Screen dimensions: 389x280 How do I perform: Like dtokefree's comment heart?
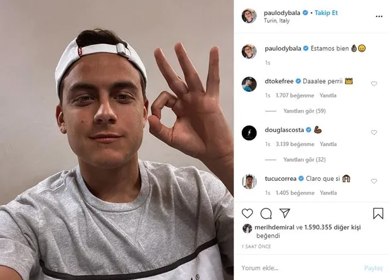click(x=374, y=84)
